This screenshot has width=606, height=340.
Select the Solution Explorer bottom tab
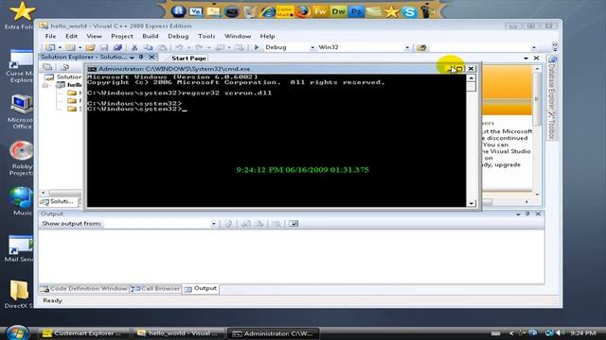coord(59,201)
